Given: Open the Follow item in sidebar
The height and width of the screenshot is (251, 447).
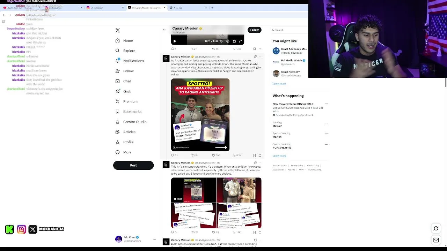Looking at the screenshot, I should pyautogui.click(x=125, y=71).
